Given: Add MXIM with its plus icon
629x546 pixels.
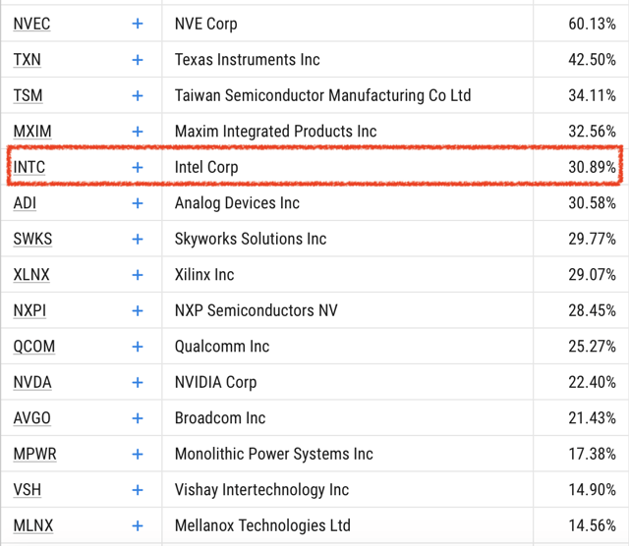Looking at the screenshot, I should coord(138,132).
